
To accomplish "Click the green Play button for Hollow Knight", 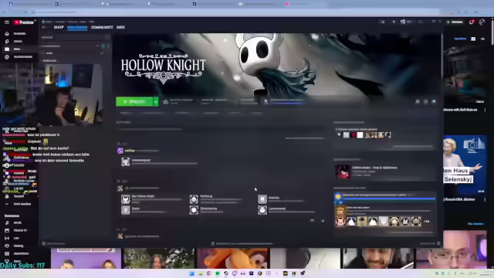I will [x=134, y=101].
